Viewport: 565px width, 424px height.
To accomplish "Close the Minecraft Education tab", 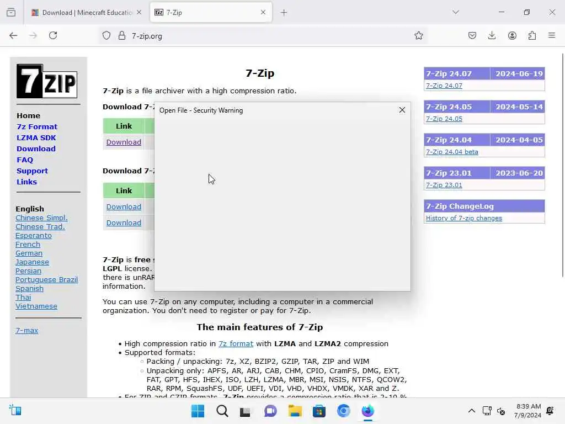I will click(x=139, y=12).
